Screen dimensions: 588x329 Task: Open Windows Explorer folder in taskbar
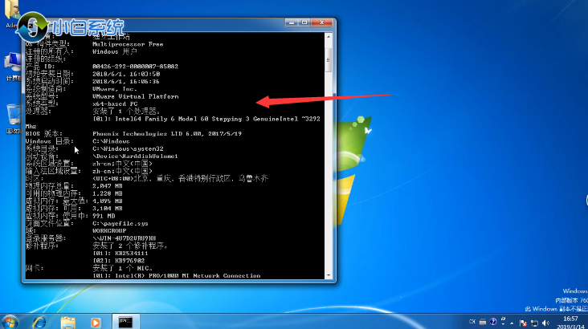tap(67, 321)
